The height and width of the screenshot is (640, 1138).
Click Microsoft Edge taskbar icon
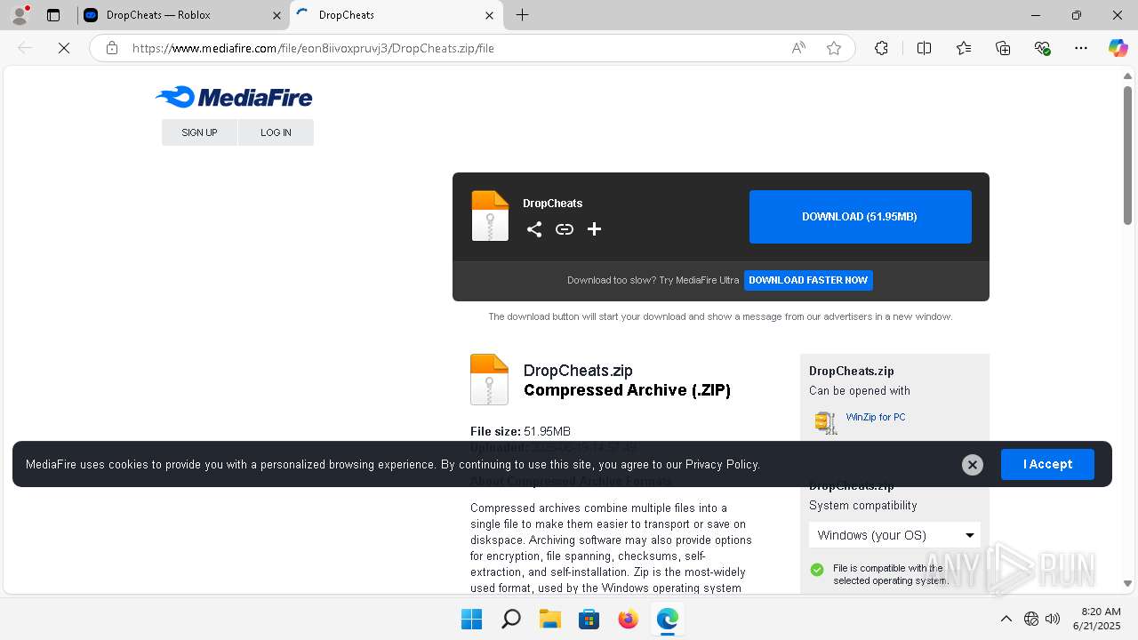[667, 619]
